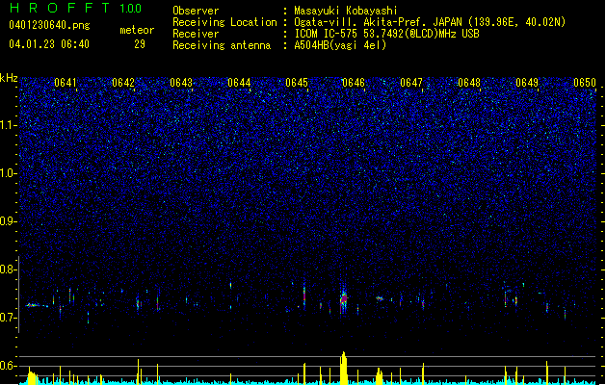Click the 0643 time marker
606x385 pixels.
coord(181,83)
